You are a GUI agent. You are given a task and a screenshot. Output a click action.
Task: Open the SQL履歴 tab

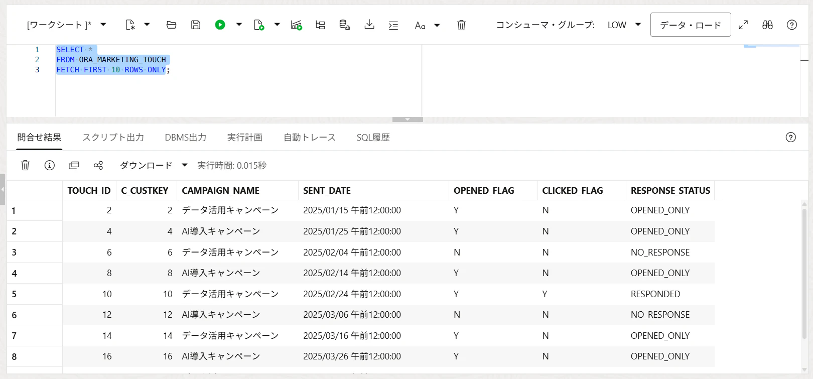click(373, 137)
